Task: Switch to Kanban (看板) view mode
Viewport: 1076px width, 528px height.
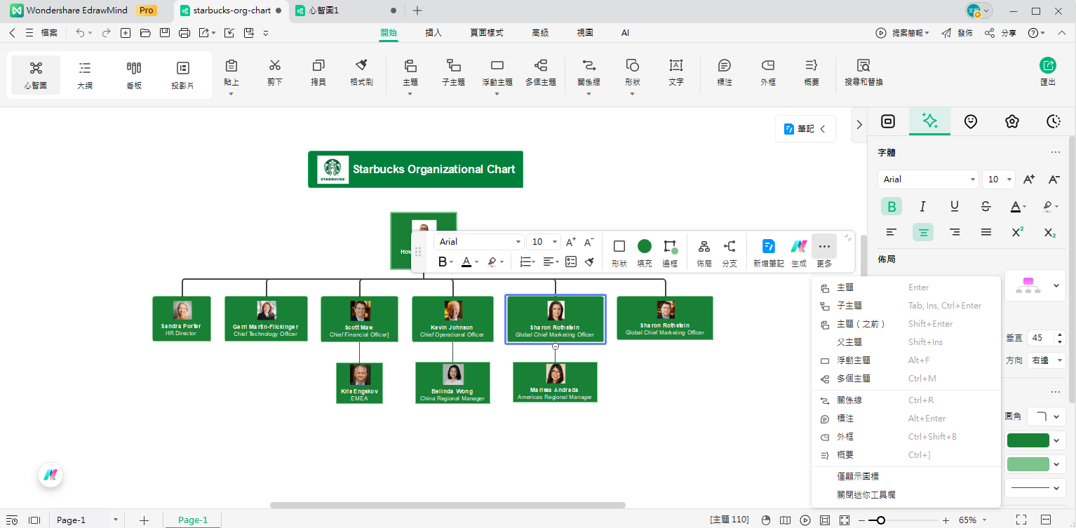Action: tap(133, 74)
